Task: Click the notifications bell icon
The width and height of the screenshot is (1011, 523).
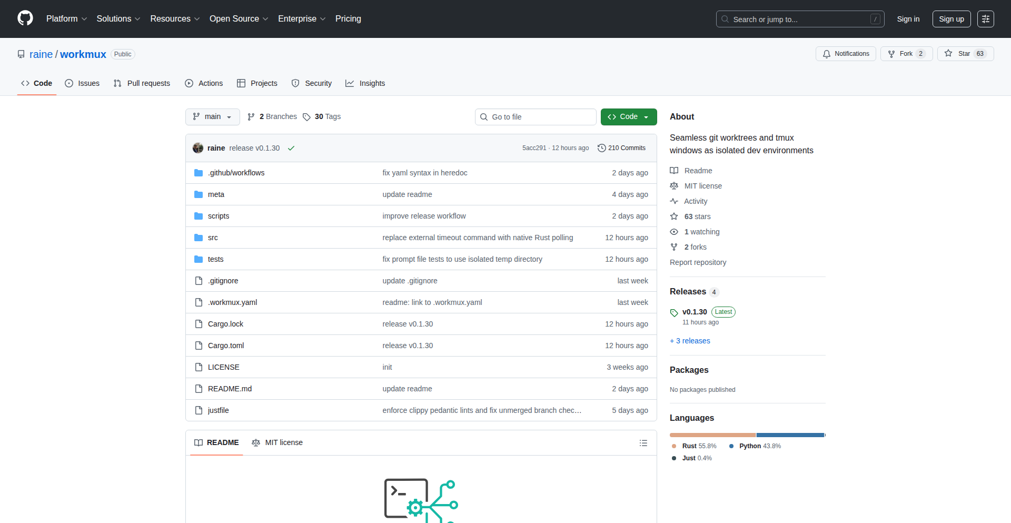Action: [827, 53]
